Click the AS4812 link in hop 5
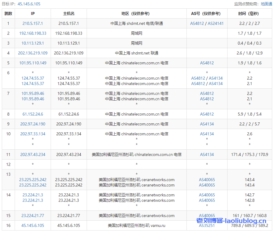 tap(207, 63)
